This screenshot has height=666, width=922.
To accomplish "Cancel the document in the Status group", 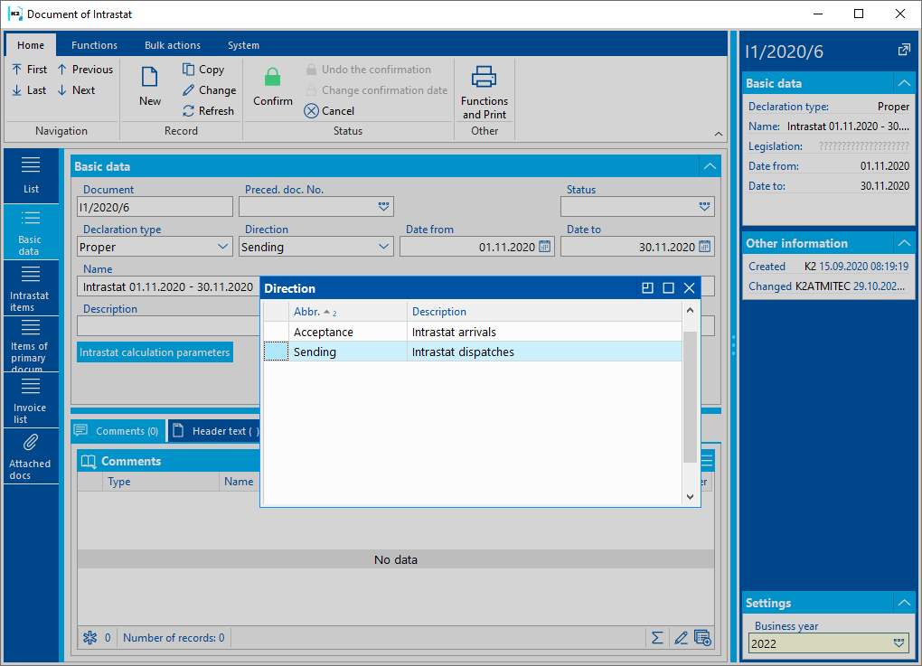I will click(x=329, y=110).
